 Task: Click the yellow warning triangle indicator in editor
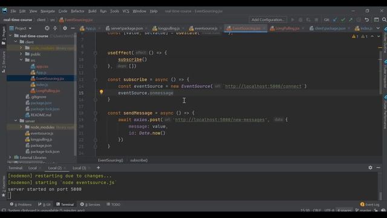(355, 36)
